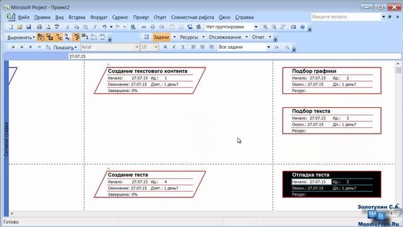Screen dimensions: 403x227
Task: Select the Создание теста task box
Action: (x=150, y=184)
